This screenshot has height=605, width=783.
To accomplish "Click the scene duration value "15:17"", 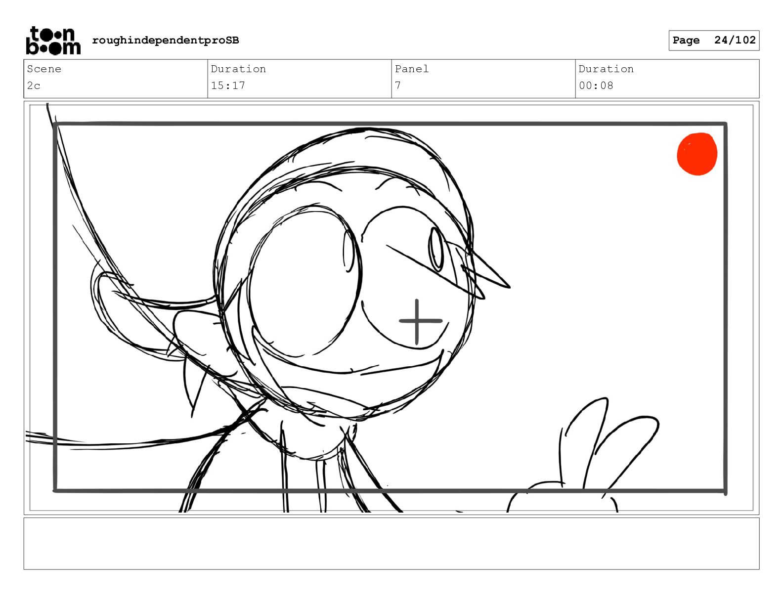I will (228, 86).
